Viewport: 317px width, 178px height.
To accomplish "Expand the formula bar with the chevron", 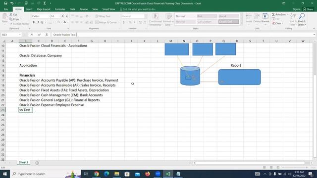I will [314, 35].
